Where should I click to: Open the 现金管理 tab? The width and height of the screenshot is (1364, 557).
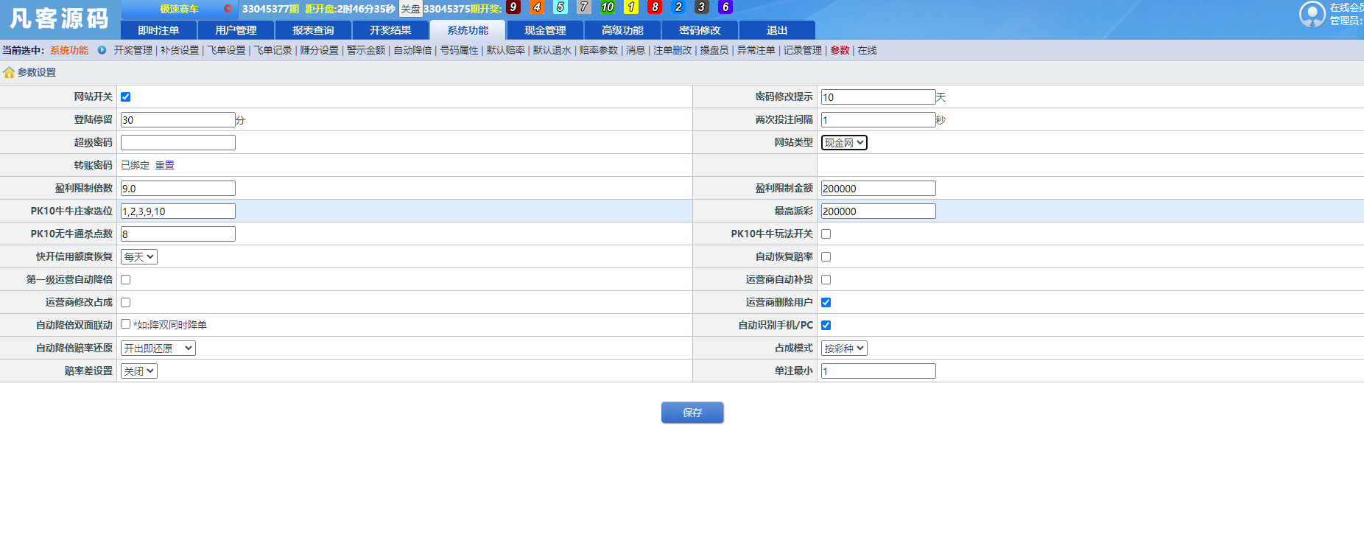(545, 30)
